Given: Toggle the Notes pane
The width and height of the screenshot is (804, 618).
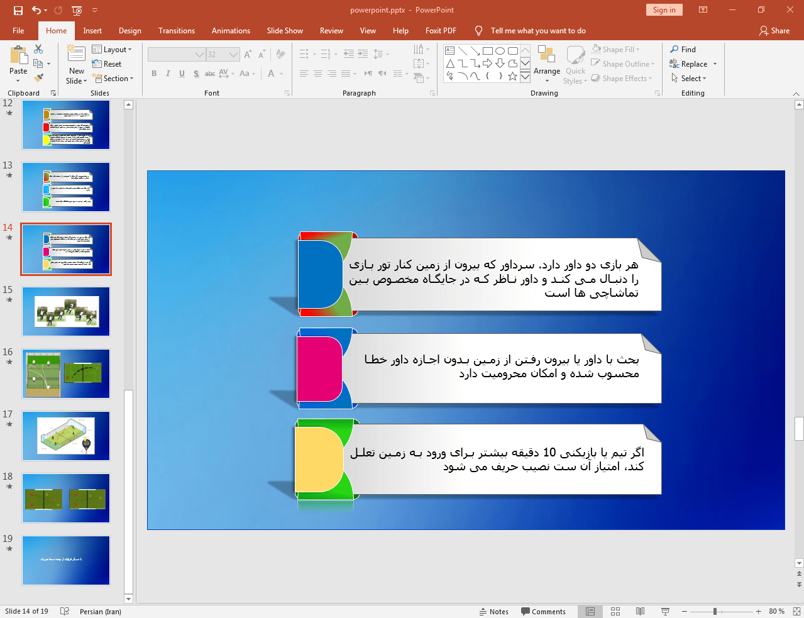Looking at the screenshot, I should [x=494, y=611].
